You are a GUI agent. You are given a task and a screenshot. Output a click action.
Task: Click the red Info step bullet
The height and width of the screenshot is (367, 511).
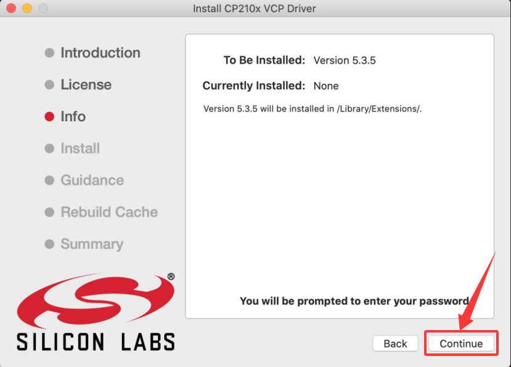49,116
